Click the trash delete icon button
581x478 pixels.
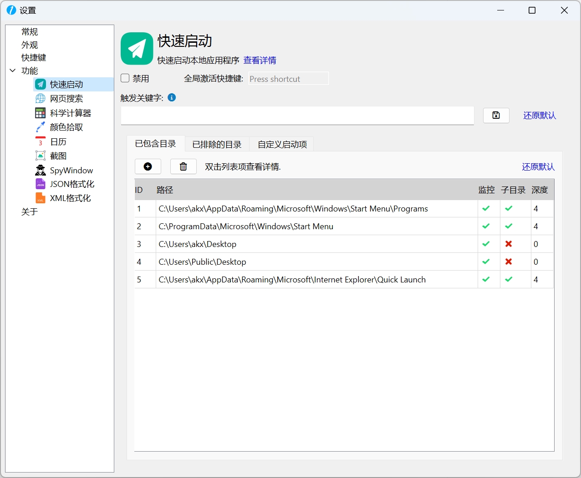(183, 166)
